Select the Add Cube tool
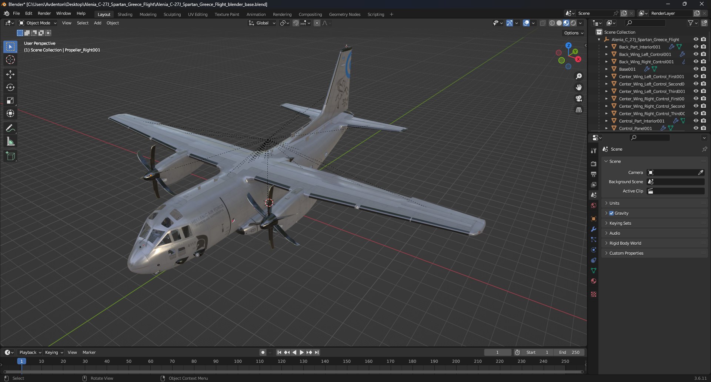 coord(10,156)
